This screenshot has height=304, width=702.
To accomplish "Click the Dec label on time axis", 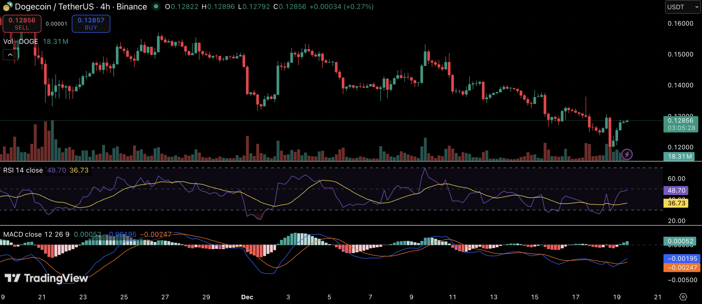I will pos(247,297).
